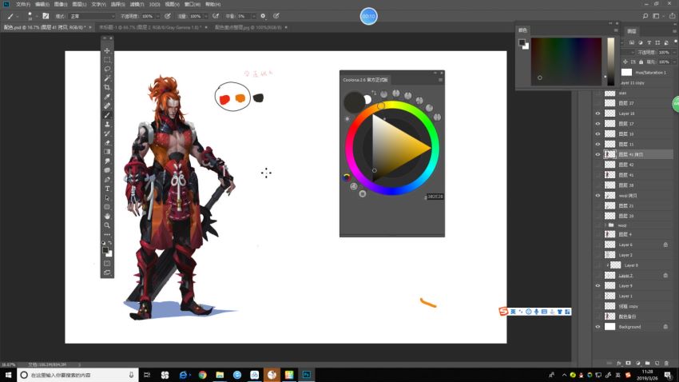Select the Brush tool in toolbox
679x382 pixels.
(107, 115)
